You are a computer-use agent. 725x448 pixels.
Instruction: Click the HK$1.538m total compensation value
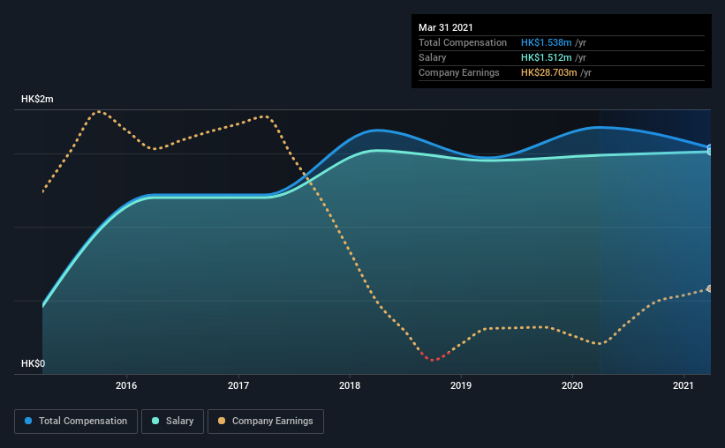(546, 42)
